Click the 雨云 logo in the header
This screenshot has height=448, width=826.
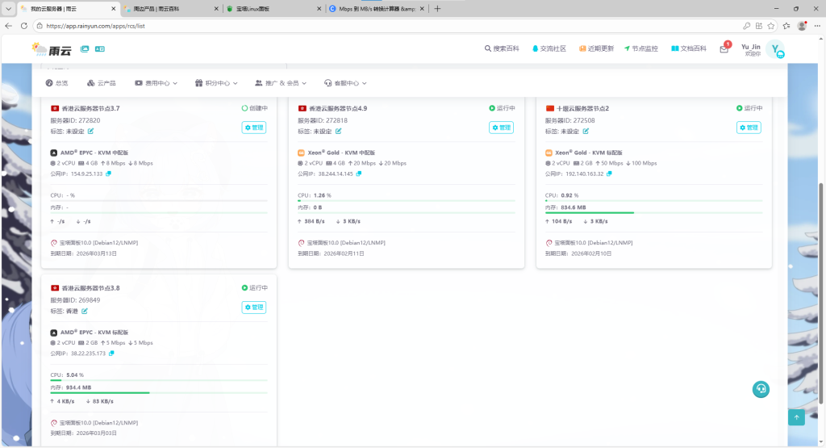click(52, 49)
